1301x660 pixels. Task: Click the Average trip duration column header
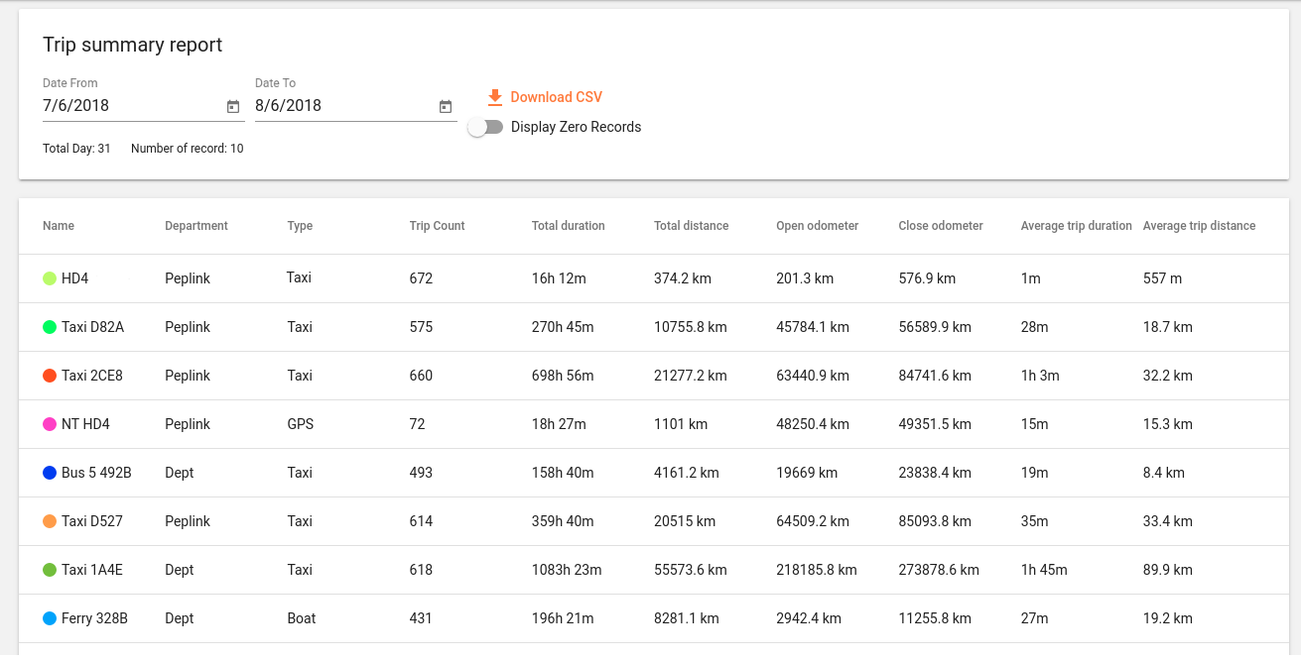click(1076, 226)
